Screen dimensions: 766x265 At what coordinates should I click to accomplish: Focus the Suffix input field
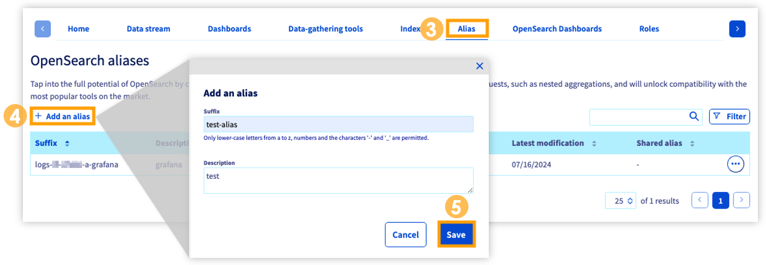[x=338, y=124]
